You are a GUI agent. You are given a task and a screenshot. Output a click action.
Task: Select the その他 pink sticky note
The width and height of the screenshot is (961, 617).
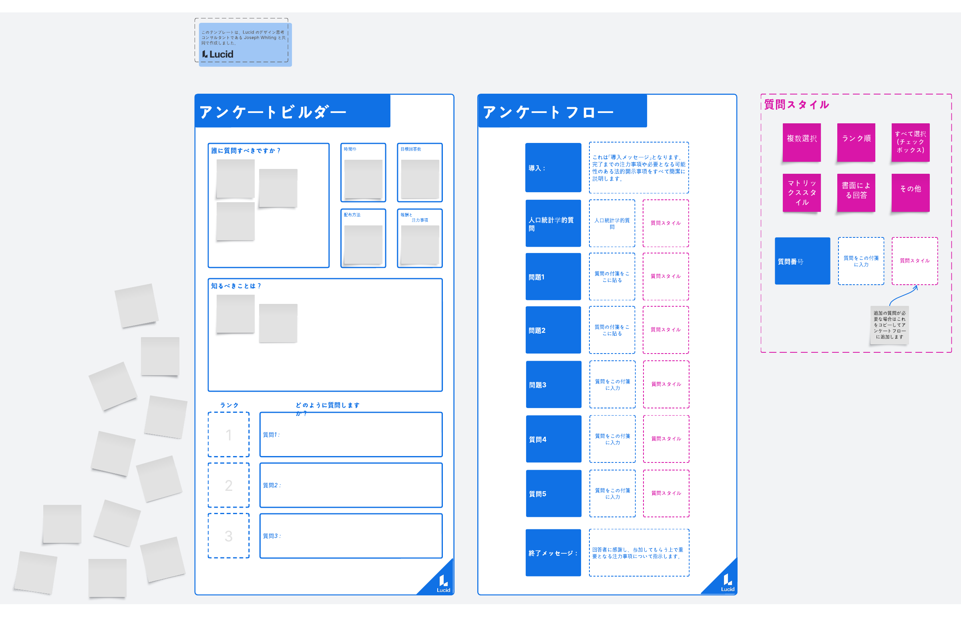[910, 193]
